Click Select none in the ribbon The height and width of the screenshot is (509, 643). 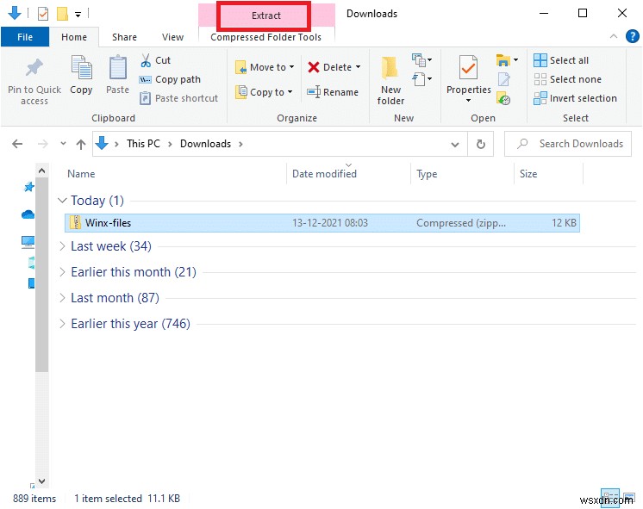(x=567, y=79)
